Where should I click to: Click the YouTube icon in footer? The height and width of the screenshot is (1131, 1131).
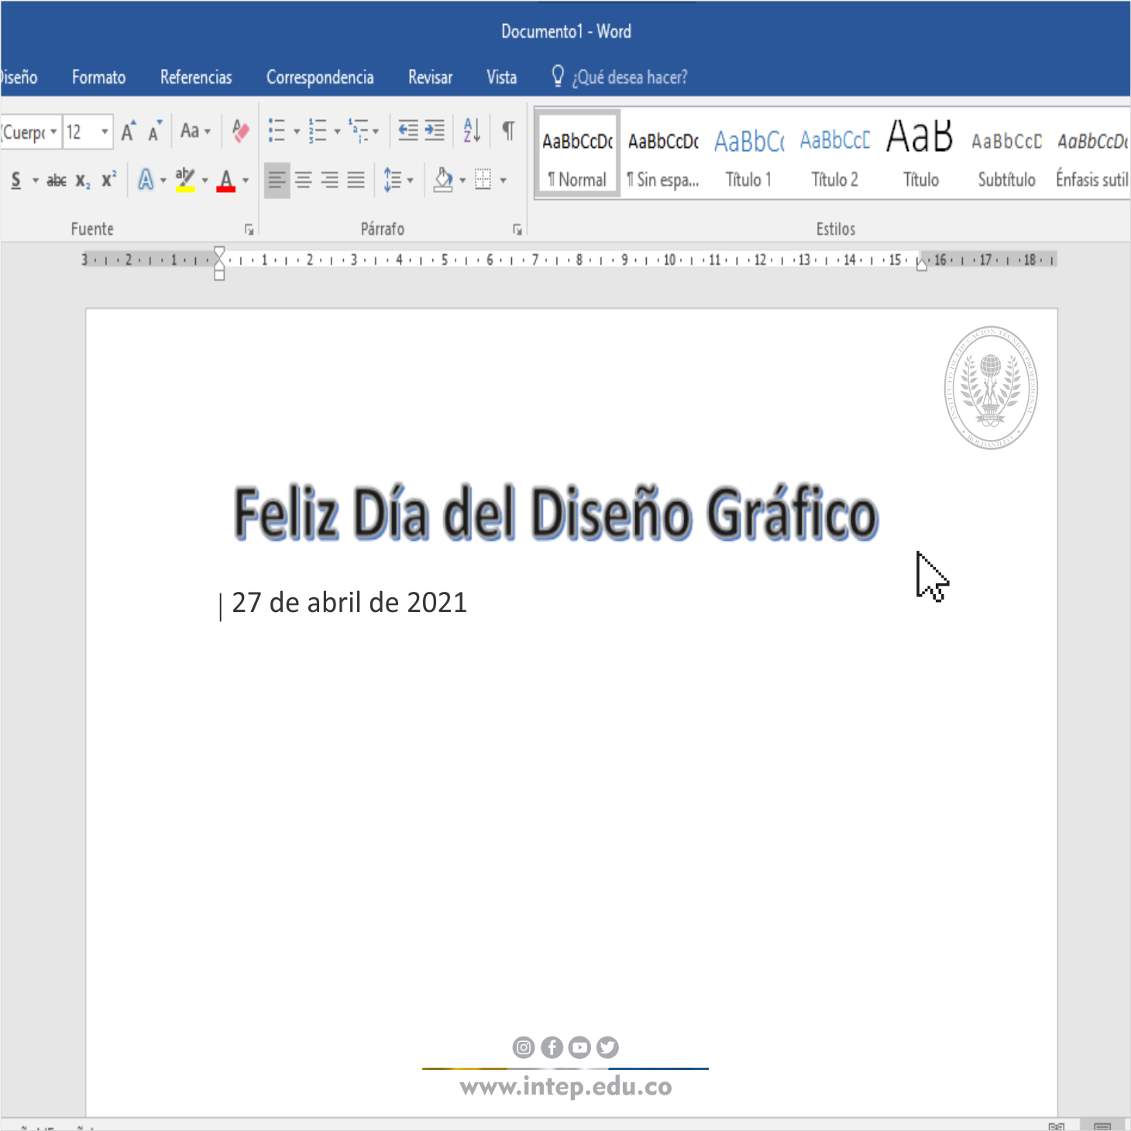tap(579, 1047)
